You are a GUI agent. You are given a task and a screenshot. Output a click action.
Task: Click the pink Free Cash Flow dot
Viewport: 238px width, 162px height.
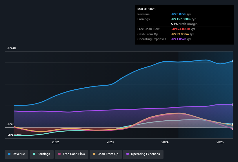tap(59, 154)
